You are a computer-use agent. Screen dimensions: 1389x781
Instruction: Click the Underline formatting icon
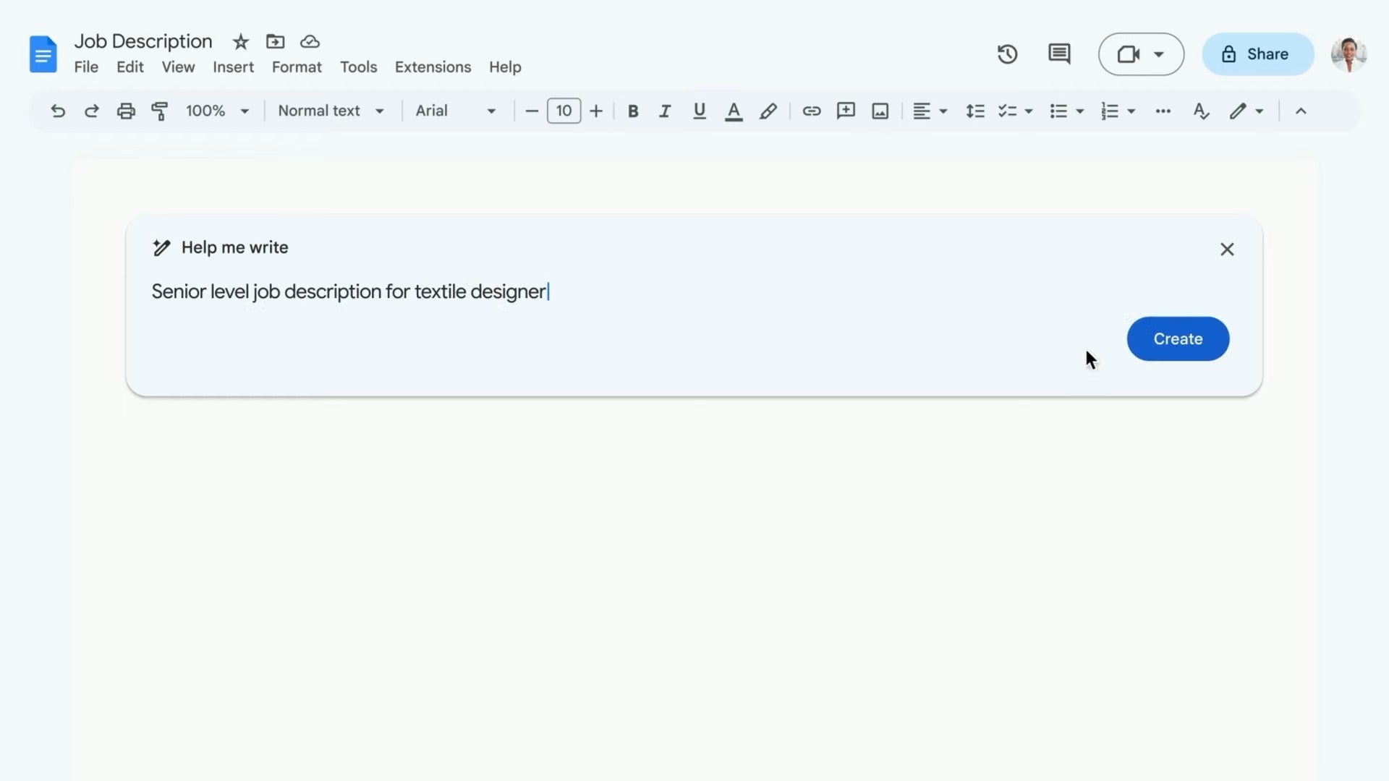700,111
